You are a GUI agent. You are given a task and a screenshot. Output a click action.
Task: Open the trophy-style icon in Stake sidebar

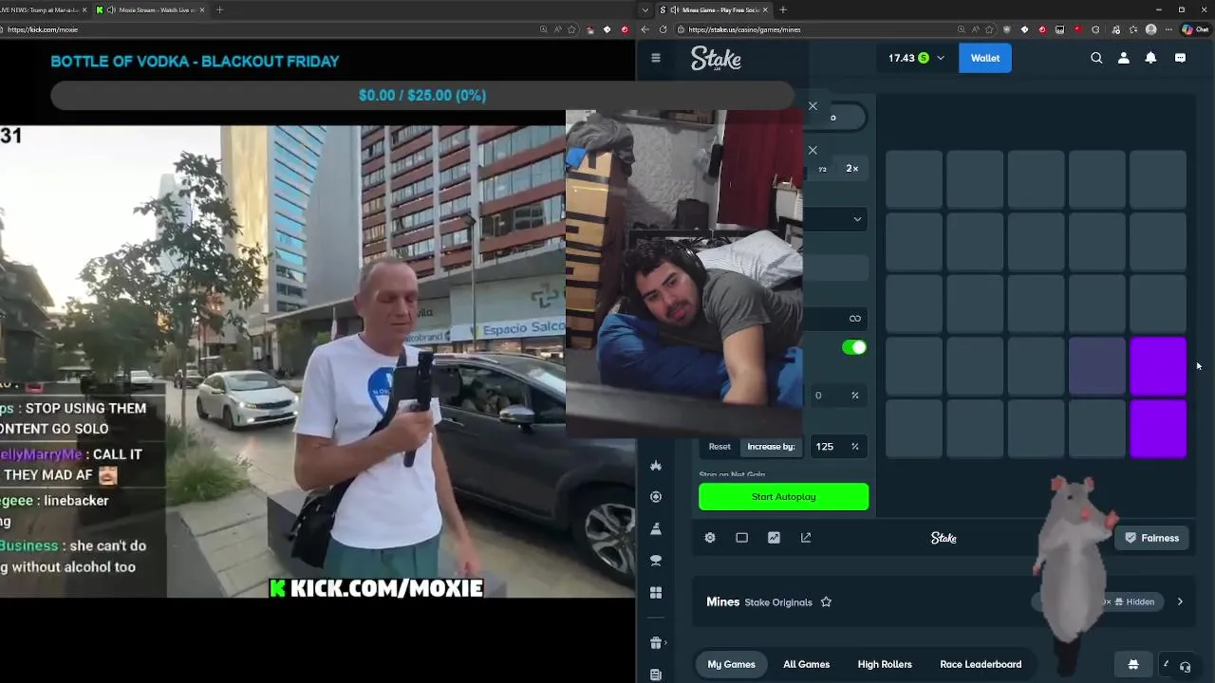point(656,561)
